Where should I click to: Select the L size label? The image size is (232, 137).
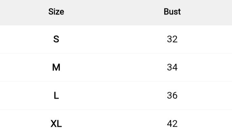(56, 96)
